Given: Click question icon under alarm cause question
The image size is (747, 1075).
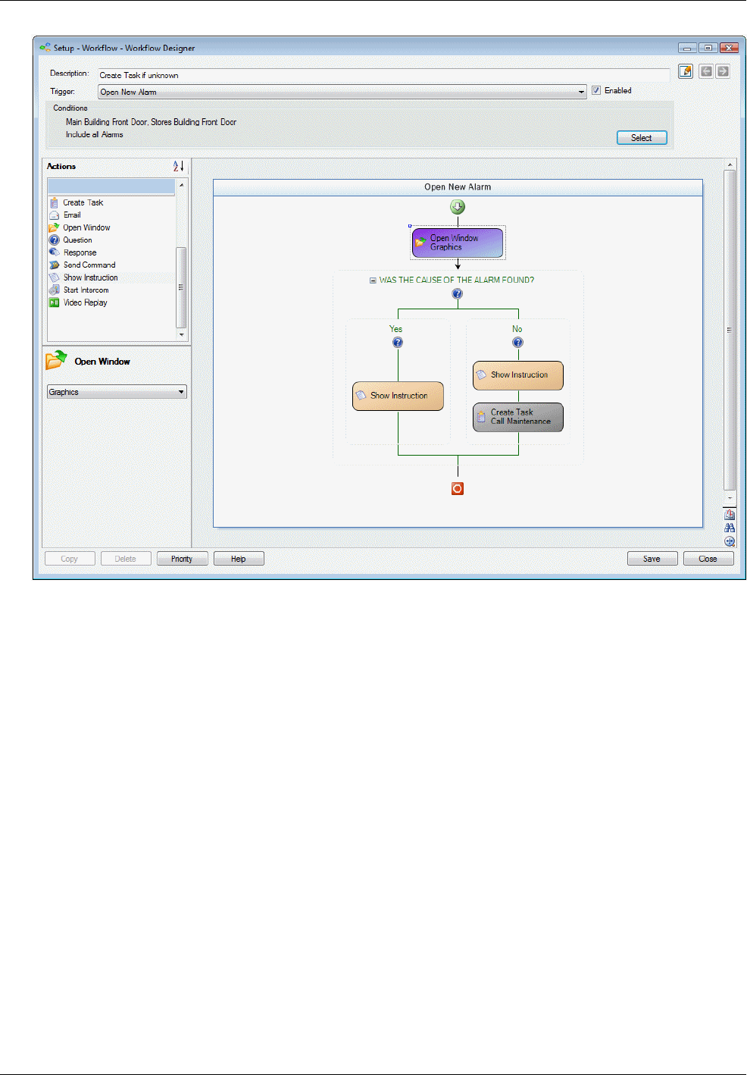Looking at the screenshot, I should 458,294.
